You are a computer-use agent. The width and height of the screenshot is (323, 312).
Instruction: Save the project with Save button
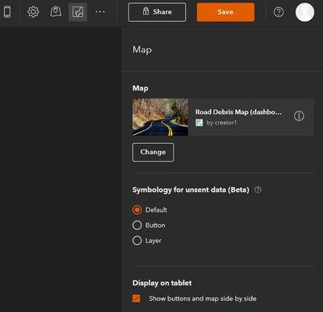click(225, 12)
